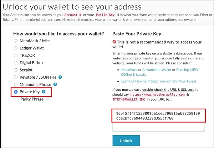Select TREZOR as wallet access method
Viewport: 214px width, 148px height.
point(16,55)
